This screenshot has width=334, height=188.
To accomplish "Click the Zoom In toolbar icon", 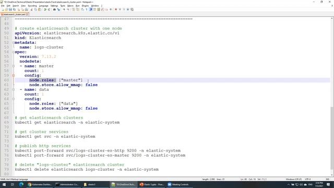I will (64, 9).
